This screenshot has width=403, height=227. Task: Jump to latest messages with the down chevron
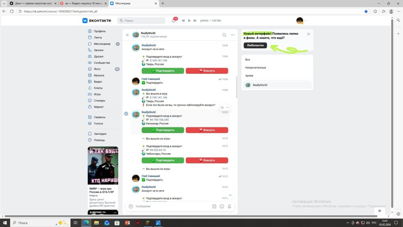pos(230,195)
